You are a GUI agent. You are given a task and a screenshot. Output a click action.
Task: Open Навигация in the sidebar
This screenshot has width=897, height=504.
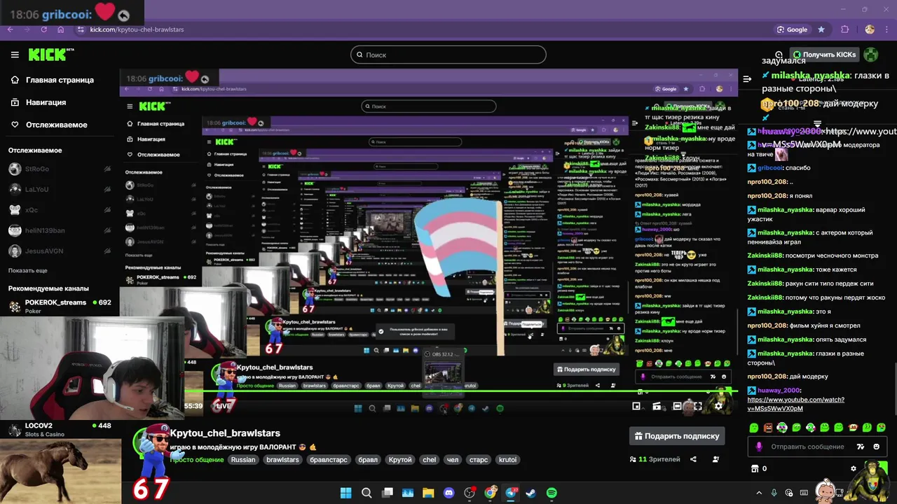(x=46, y=102)
